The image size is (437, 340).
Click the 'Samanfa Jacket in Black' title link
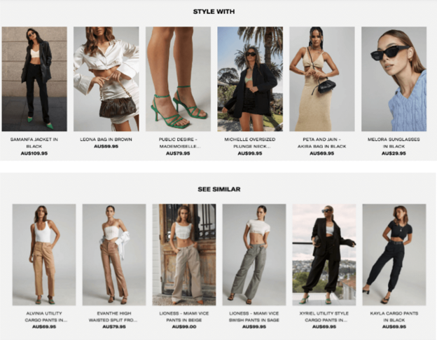[x=34, y=142]
